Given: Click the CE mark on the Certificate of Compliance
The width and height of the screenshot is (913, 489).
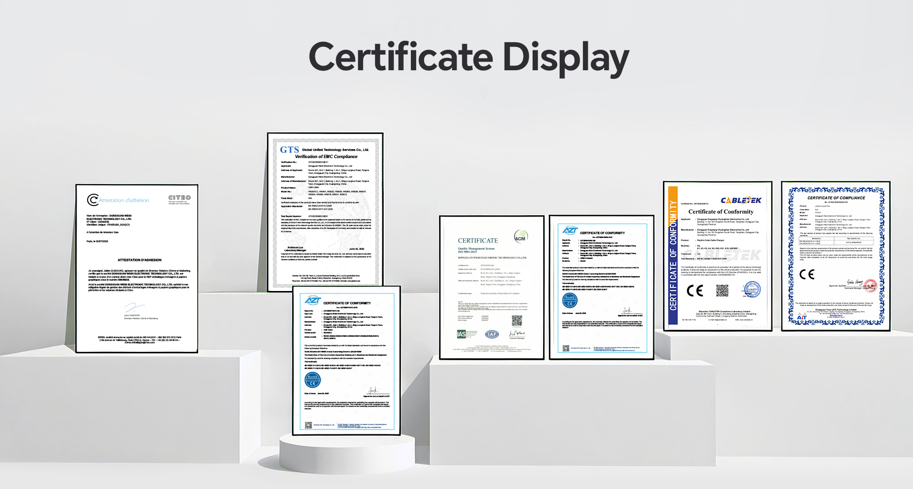Looking at the screenshot, I should point(807,274).
